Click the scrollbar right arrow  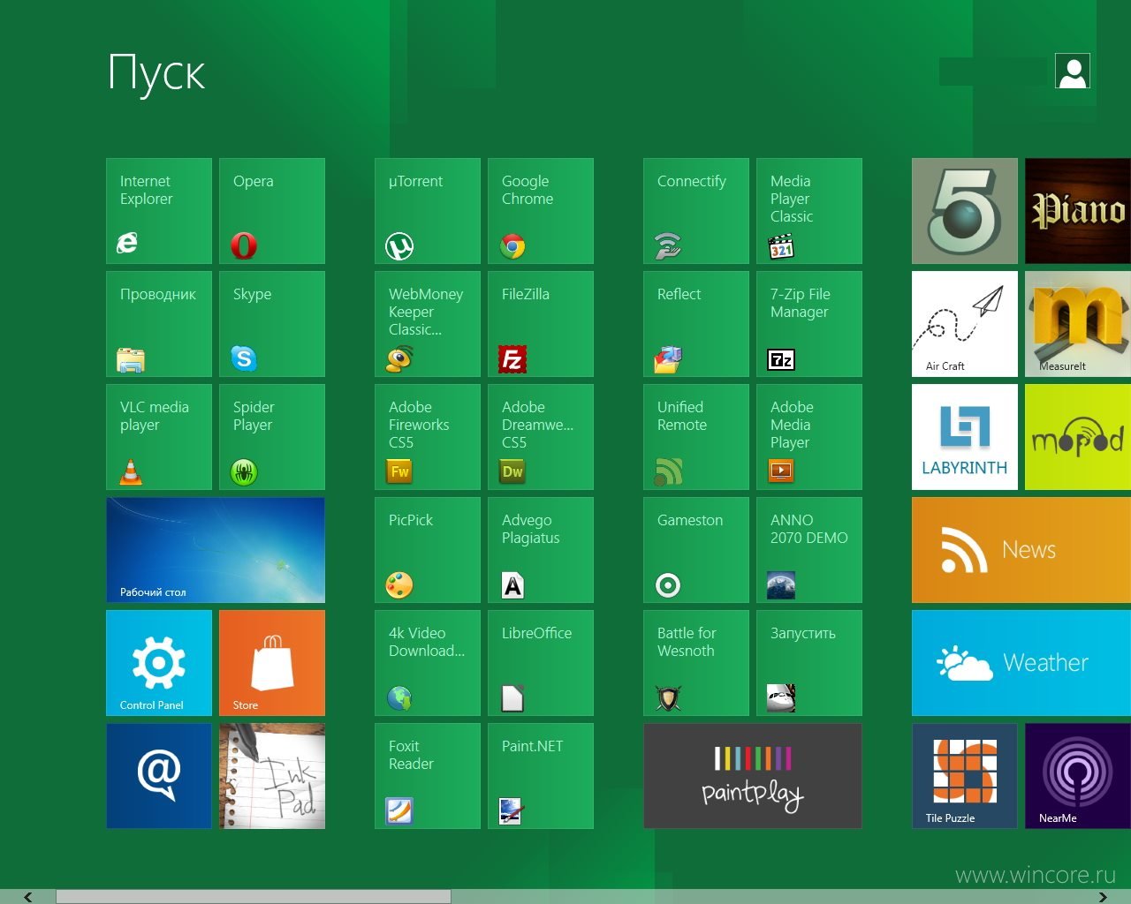coord(1103,897)
